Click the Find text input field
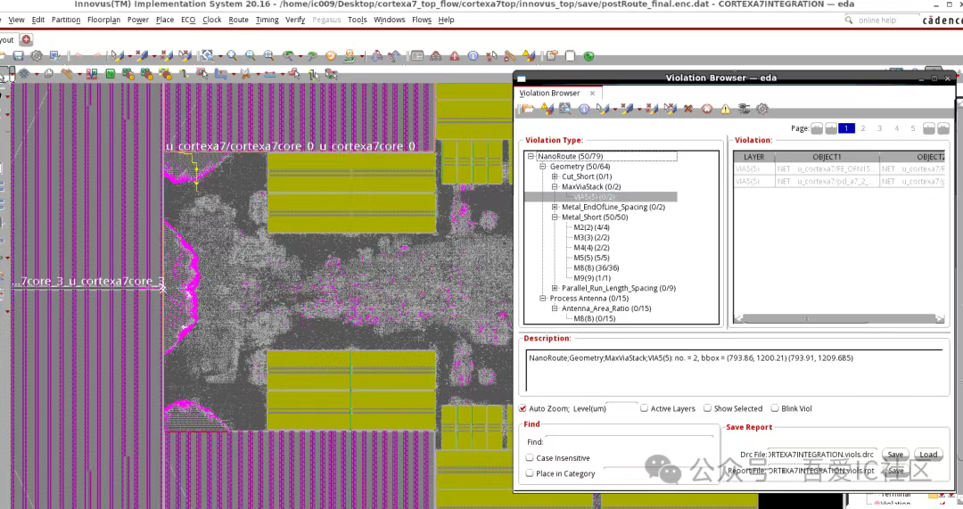 [630, 441]
